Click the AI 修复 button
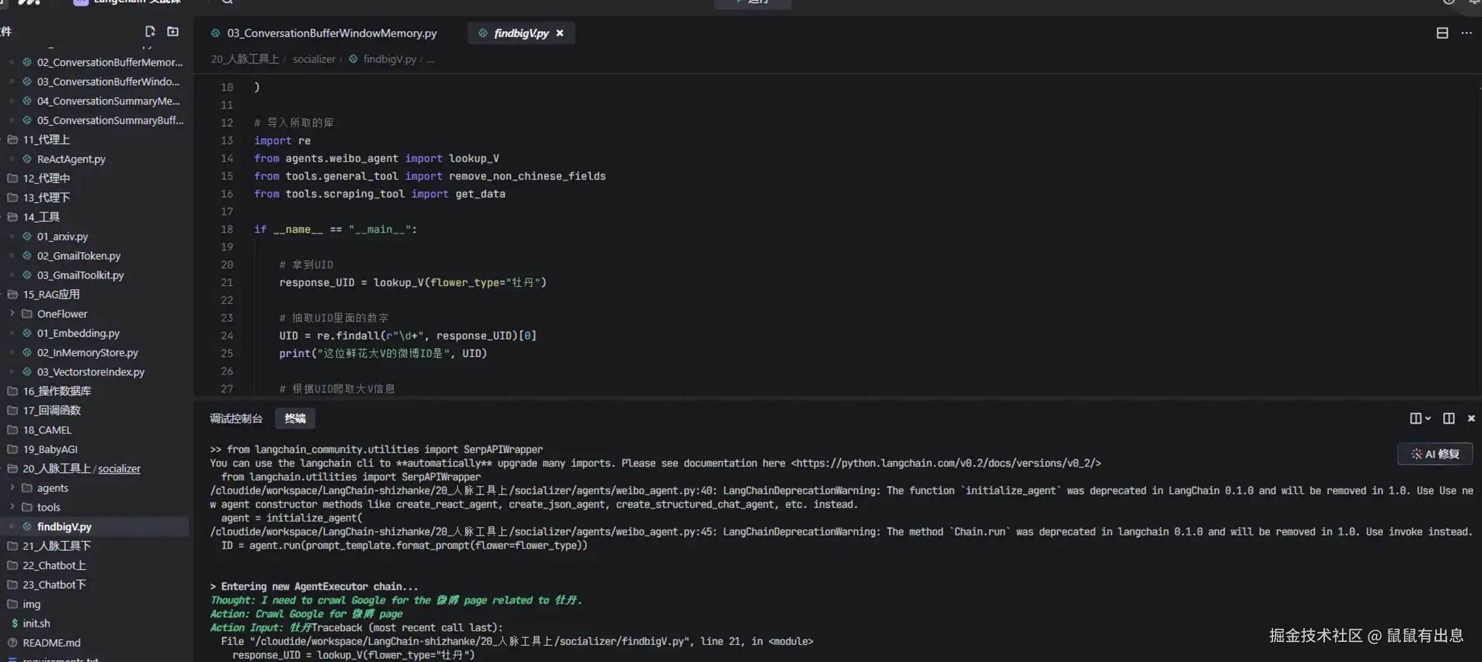The width and height of the screenshot is (1482, 662). coord(1435,454)
